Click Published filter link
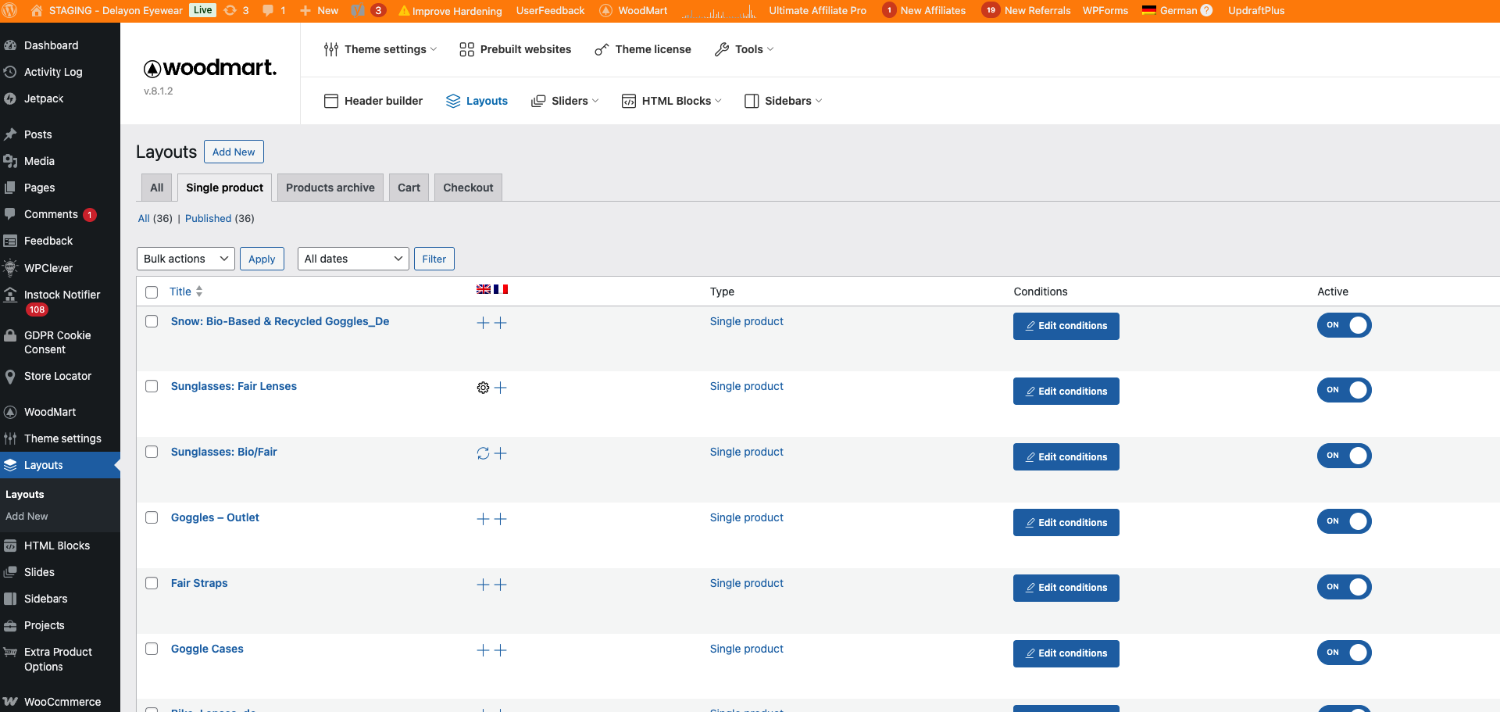The height and width of the screenshot is (712, 1500). 208,218
